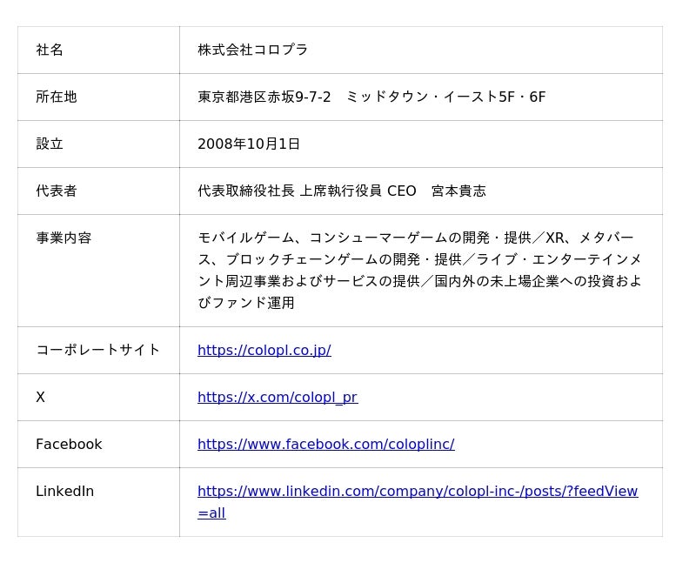Click the 所在地 label cell
The image size is (696, 563).
click(57, 97)
